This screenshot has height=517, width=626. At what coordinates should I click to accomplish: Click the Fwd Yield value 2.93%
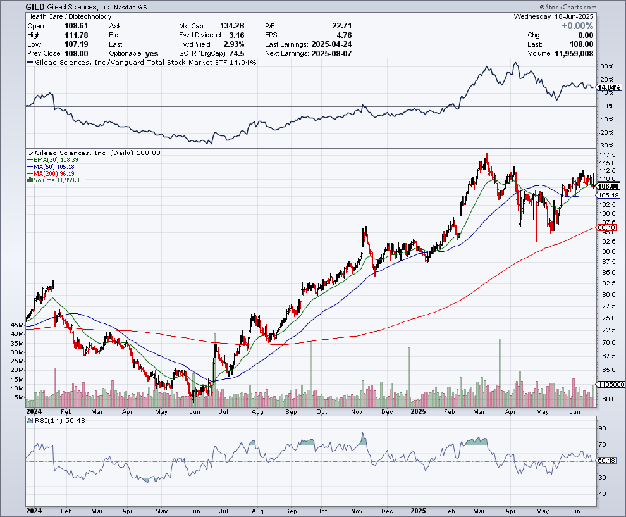[x=234, y=44]
